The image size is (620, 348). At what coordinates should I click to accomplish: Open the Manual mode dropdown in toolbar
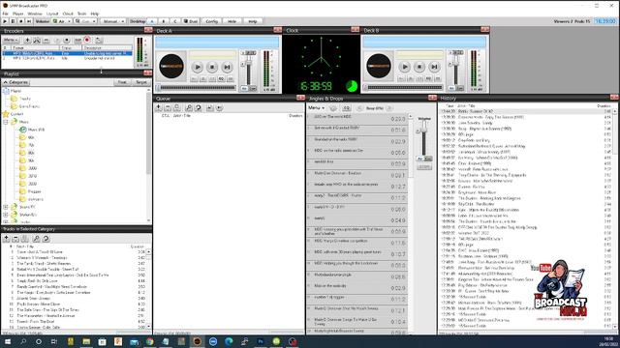point(113,21)
